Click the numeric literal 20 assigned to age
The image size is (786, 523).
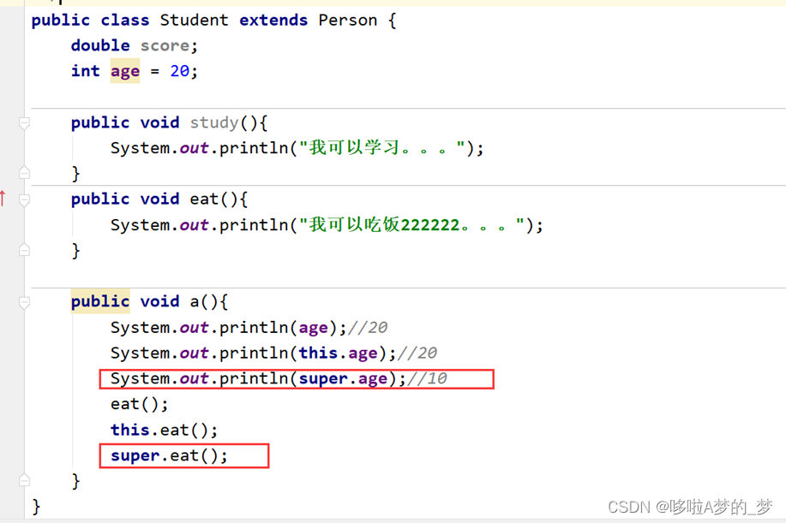(180, 71)
